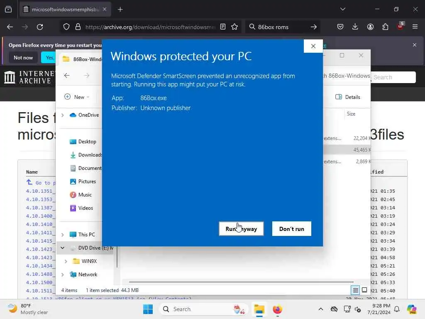Open Pictures in navigation pane
Screen dimensions: 425x319
click(x=83, y=182)
